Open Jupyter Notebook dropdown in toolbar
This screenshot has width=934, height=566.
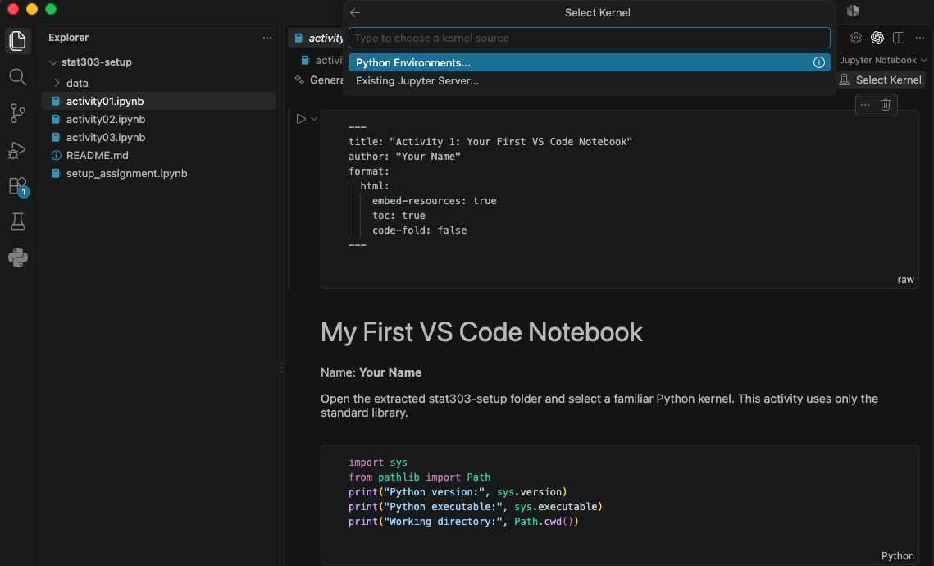883,60
